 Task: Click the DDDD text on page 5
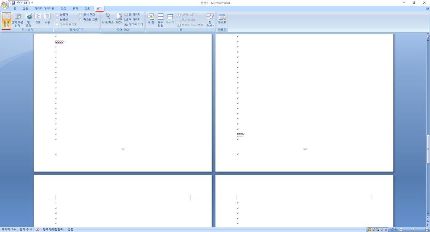click(59, 42)
